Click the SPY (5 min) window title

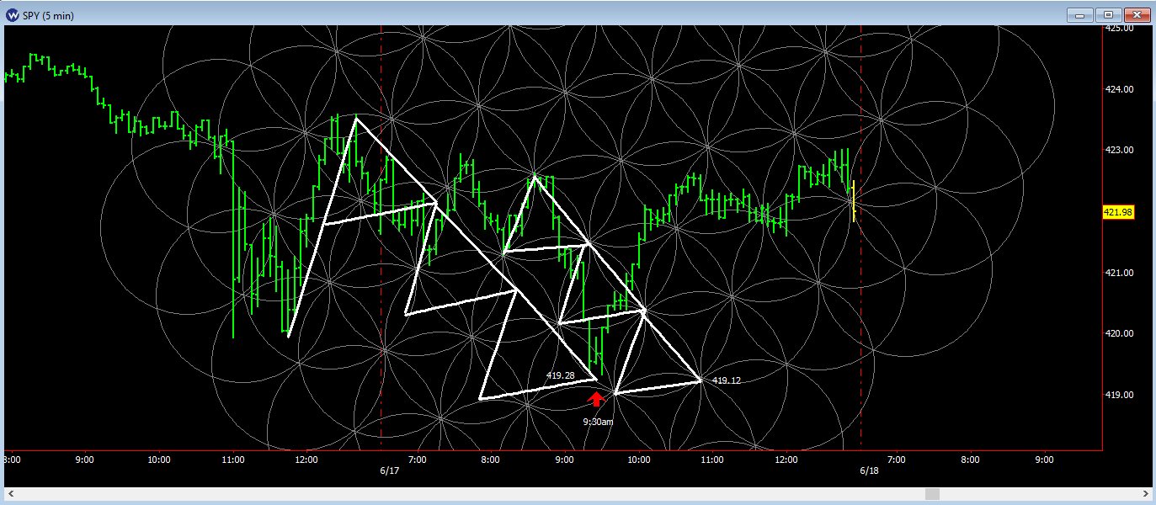pyautogui.click(x=49, y=14)
